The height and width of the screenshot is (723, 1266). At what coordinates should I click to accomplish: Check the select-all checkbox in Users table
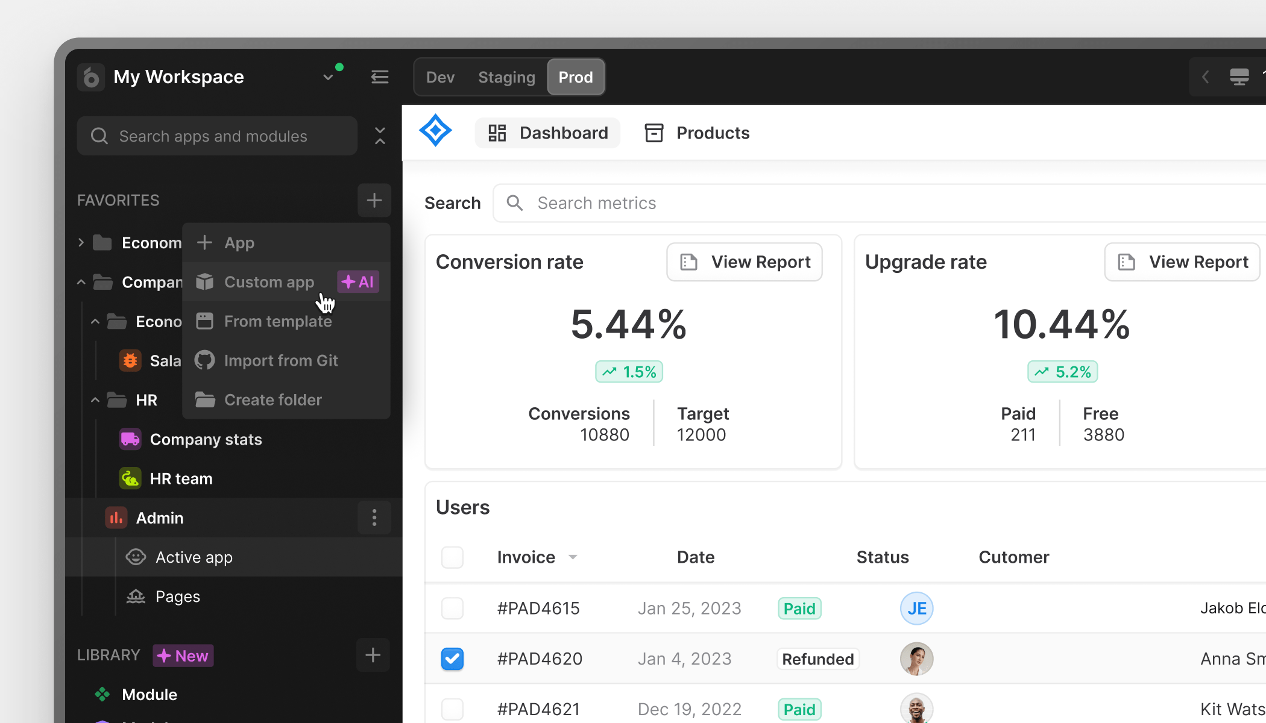click(452, 557)
